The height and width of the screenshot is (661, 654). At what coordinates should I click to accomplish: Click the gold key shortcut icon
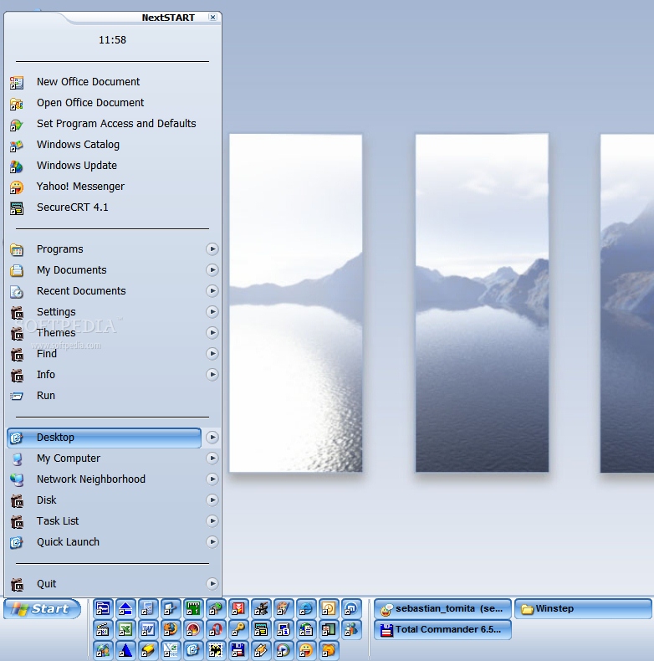click(238, 629)
